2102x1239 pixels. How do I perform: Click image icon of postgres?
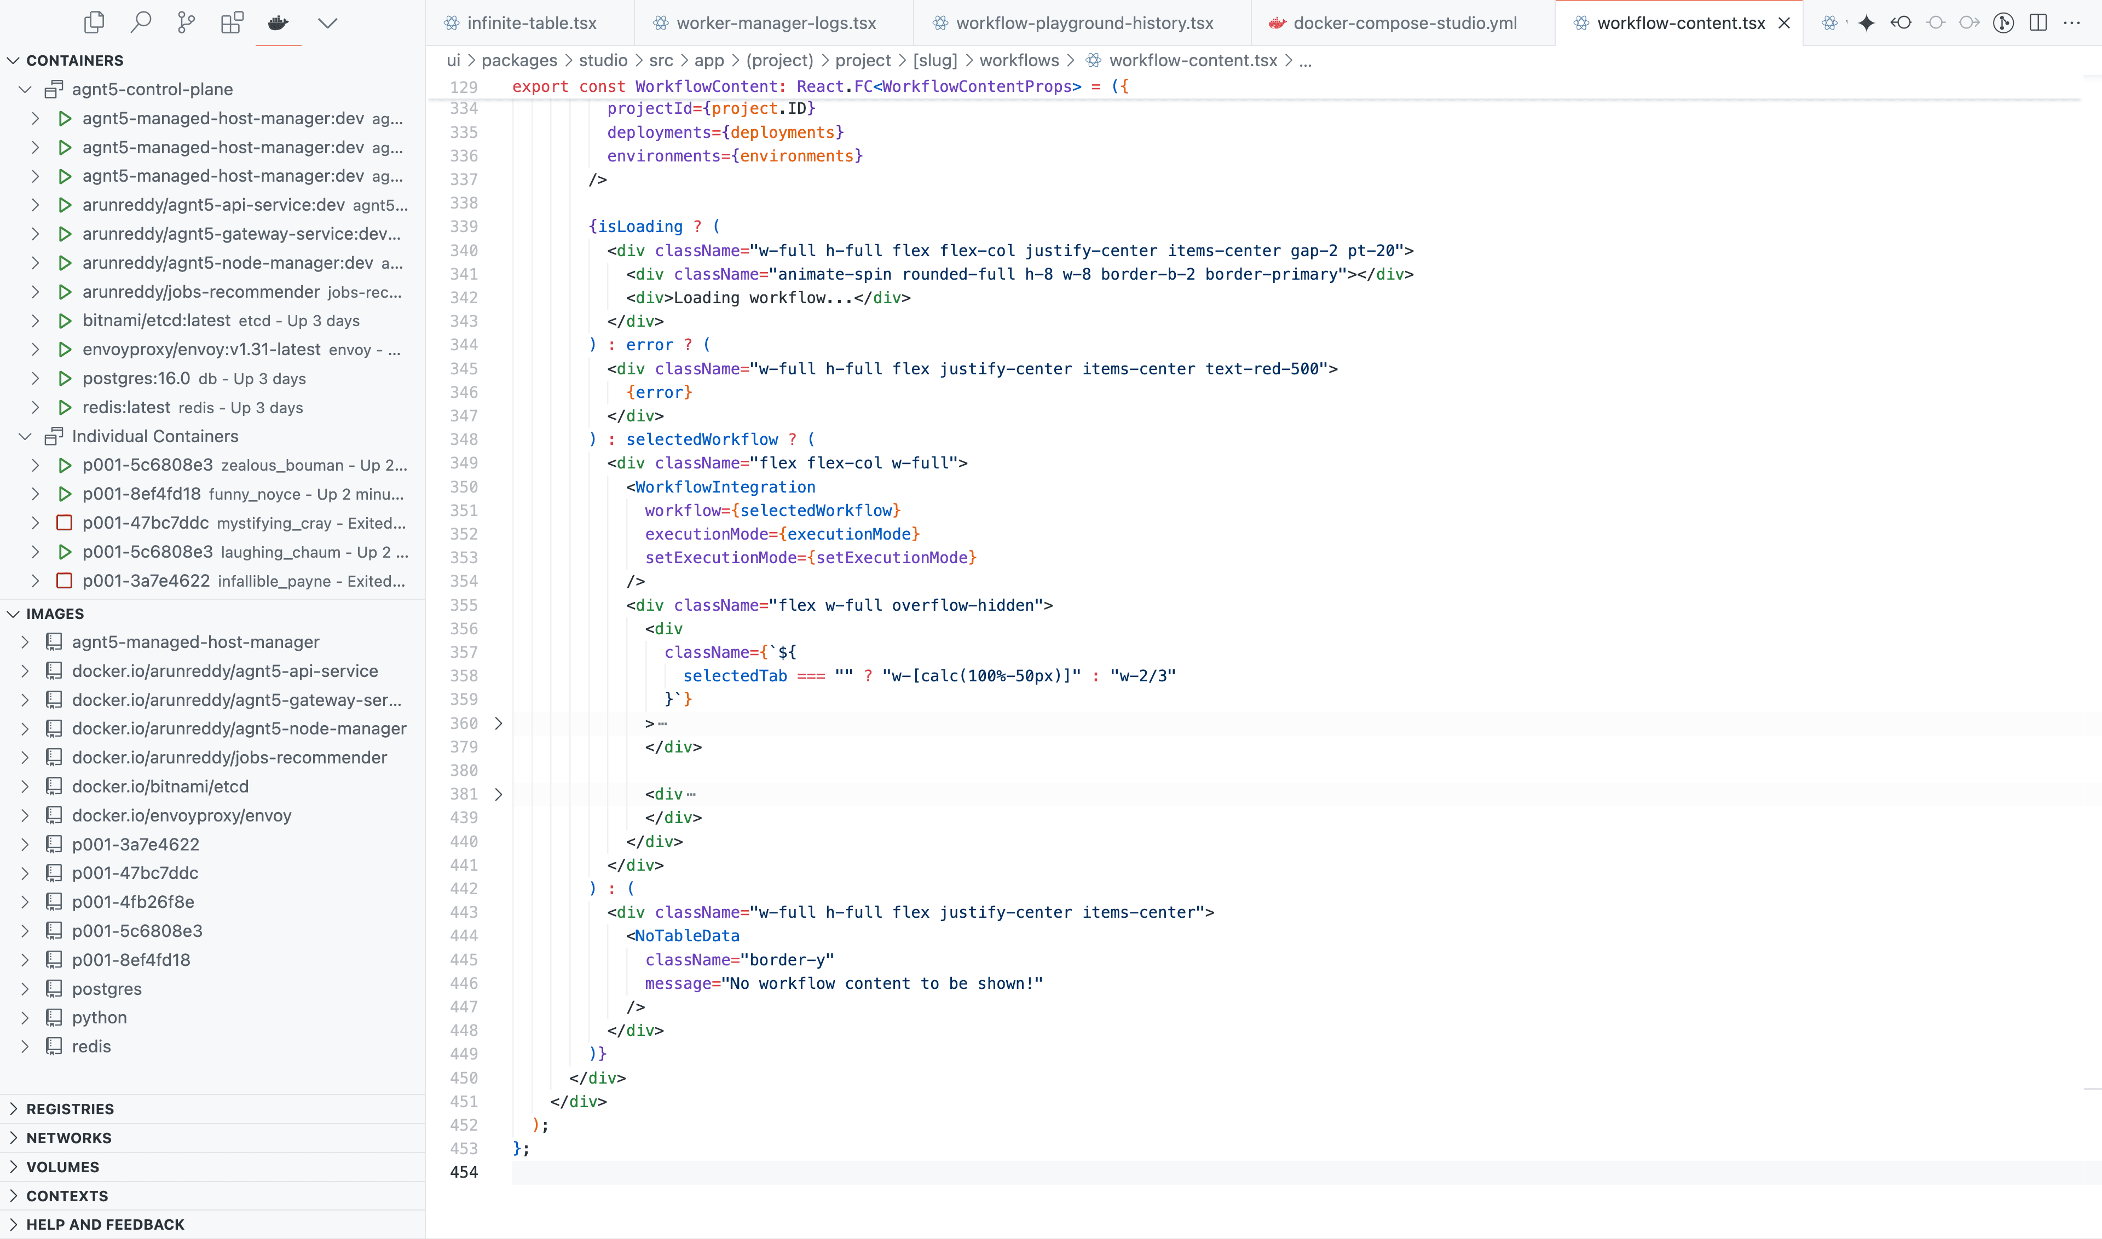pyautogui.click(x=54, y=988)
